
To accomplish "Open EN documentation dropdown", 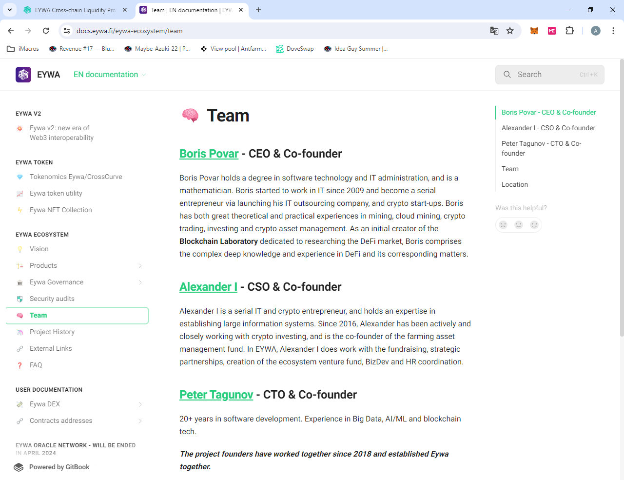I will pyautogui.click(x=110, y=75).
